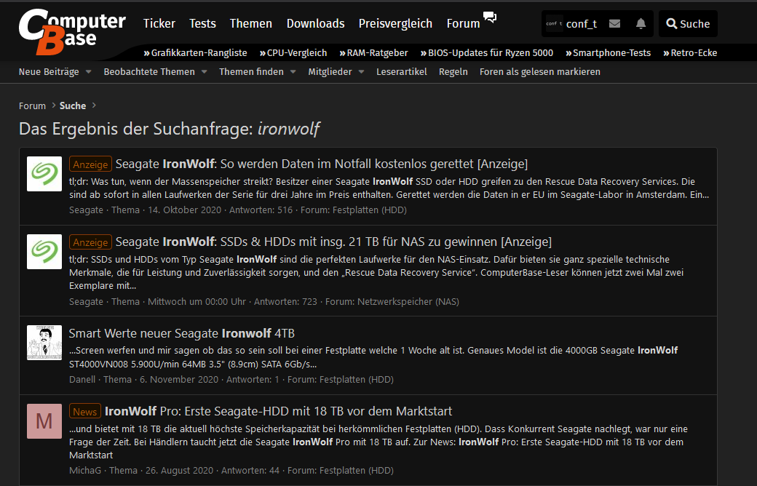Go to Forum breadcrumb

[x=32, y=105]
